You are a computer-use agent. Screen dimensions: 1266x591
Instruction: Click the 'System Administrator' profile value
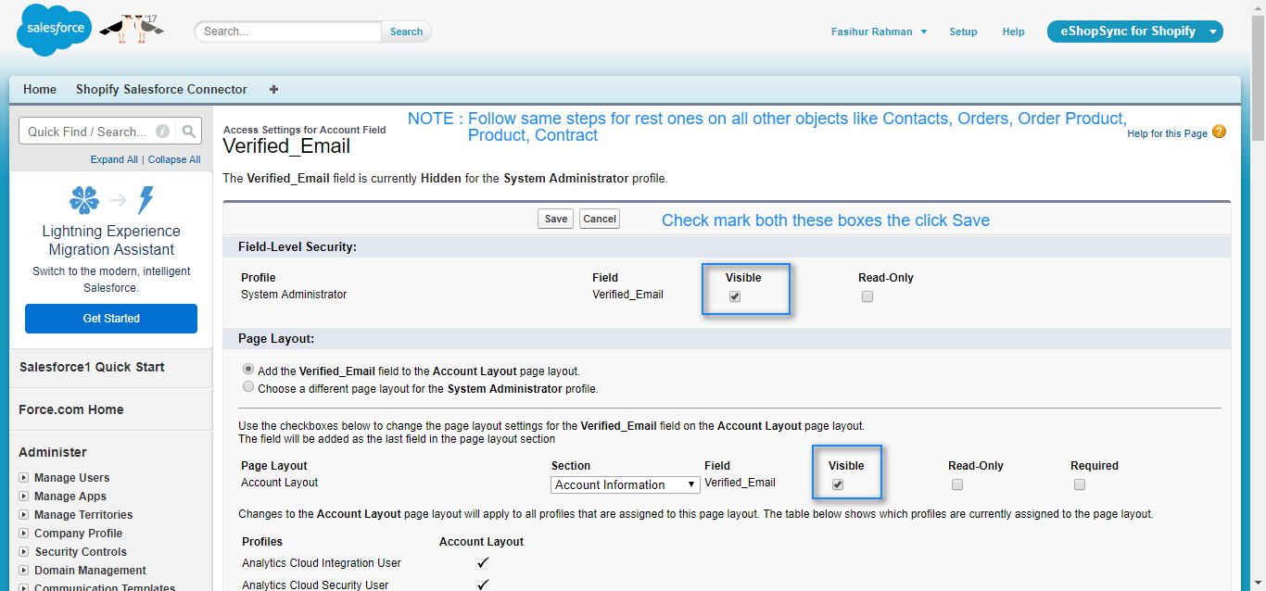(294, 295)
